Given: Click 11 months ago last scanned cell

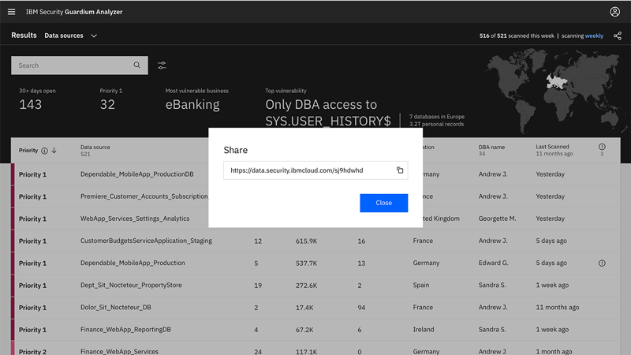Looking at the screenshot, I should point(558,307).
